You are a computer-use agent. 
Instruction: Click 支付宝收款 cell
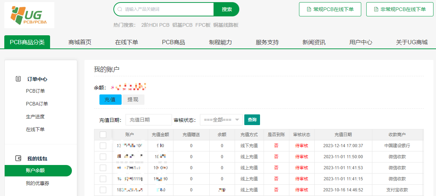coord(397,190)
